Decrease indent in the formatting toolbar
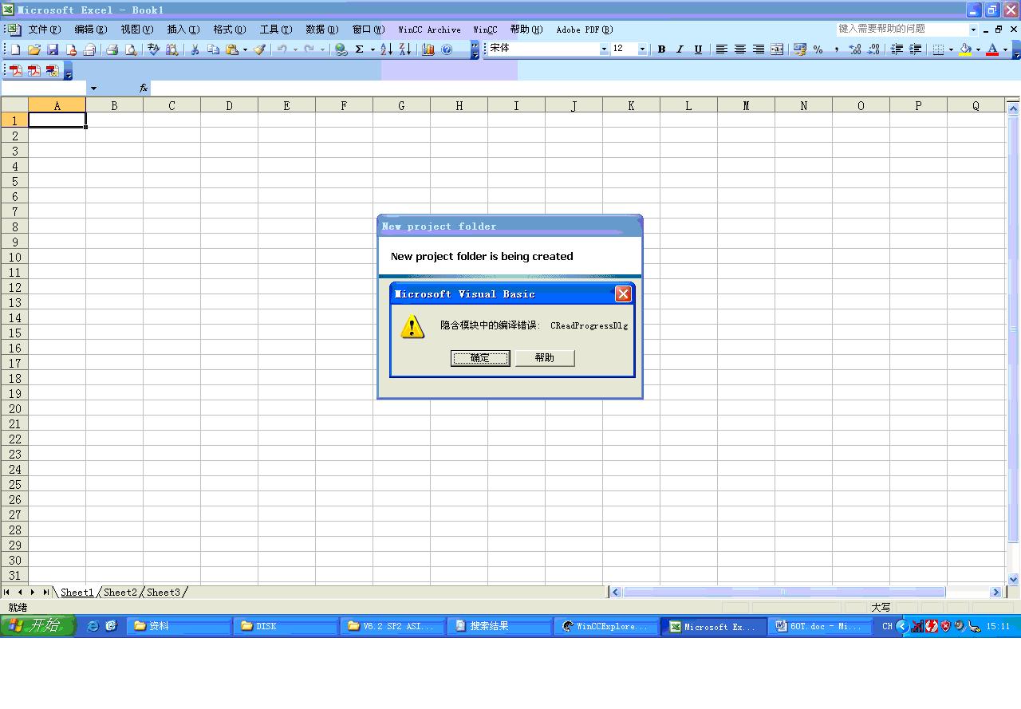Viewport: 1021px width, 709px height. [x=897, y=49]
